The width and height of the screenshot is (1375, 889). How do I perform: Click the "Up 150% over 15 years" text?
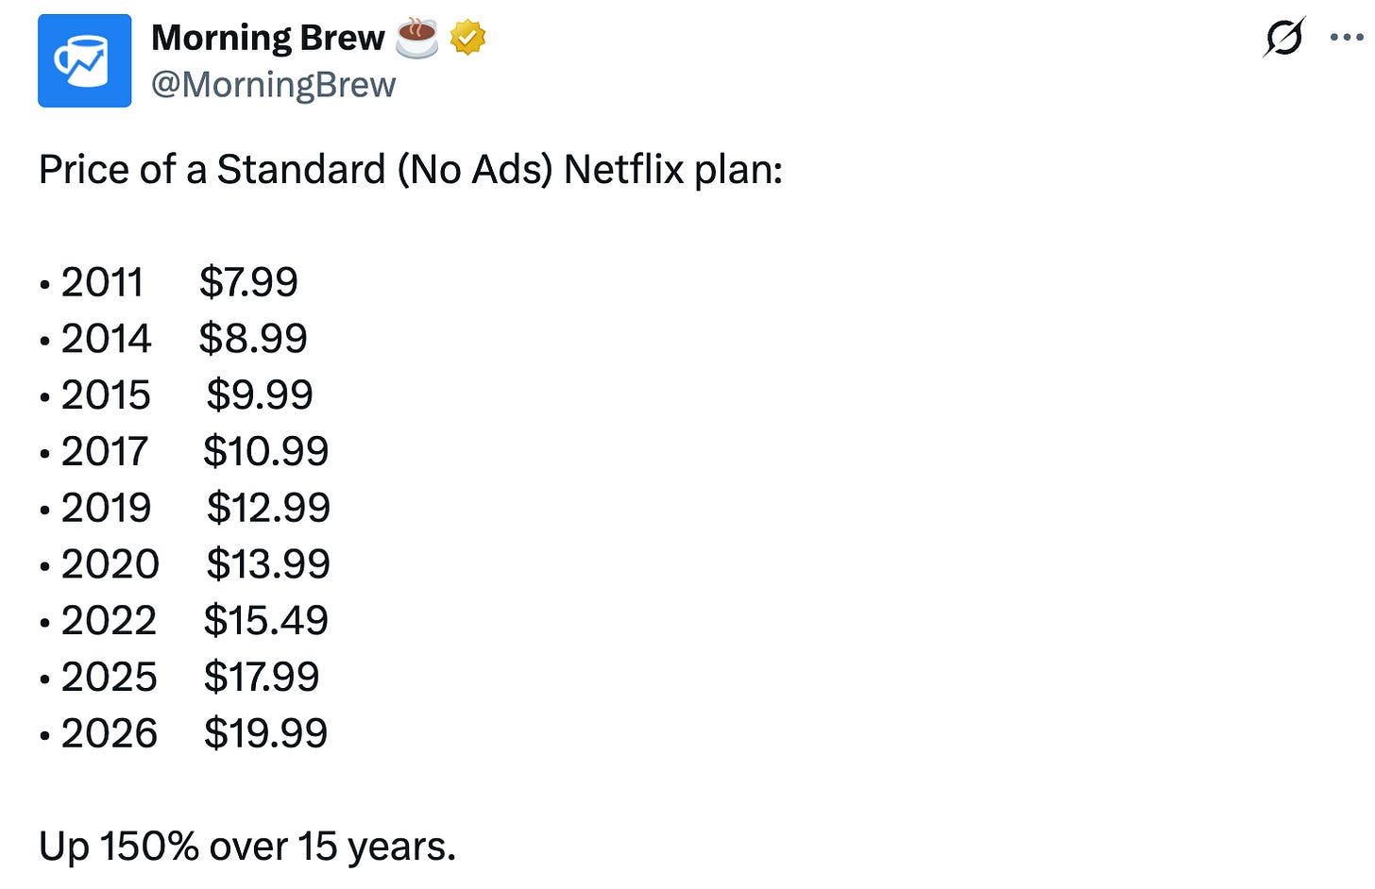(x=247, y=847)
